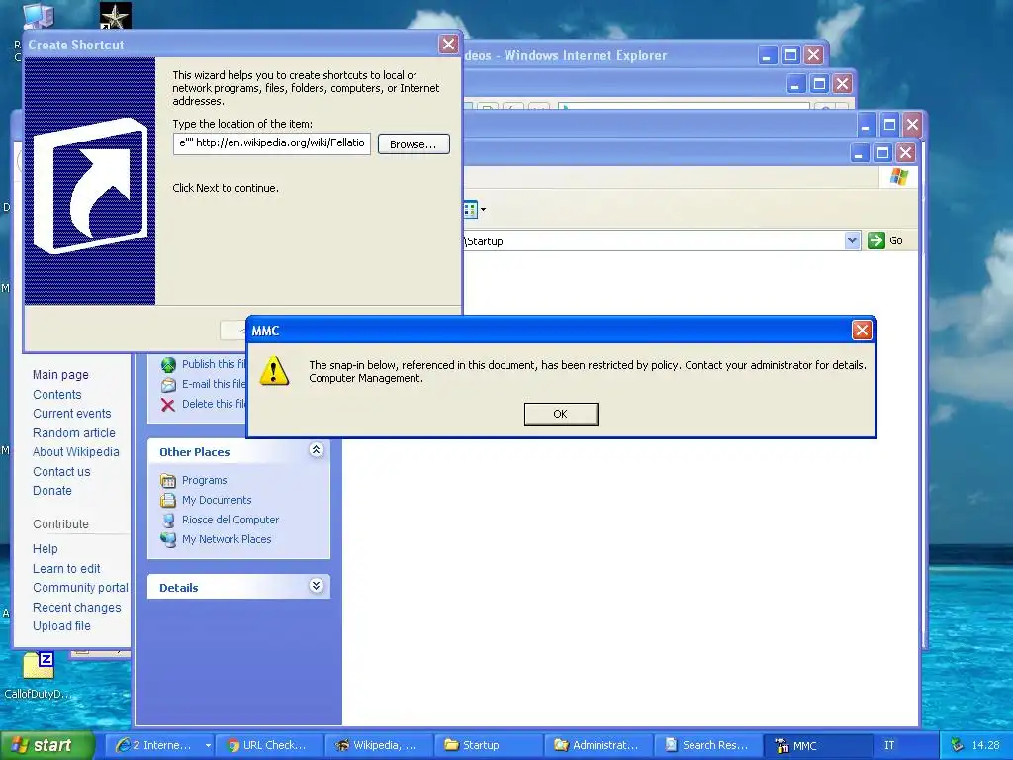Open About Wikipedia link

click(x=75, y=451)
